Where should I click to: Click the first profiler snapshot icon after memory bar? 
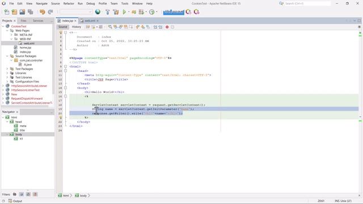[x=188, y=12]
